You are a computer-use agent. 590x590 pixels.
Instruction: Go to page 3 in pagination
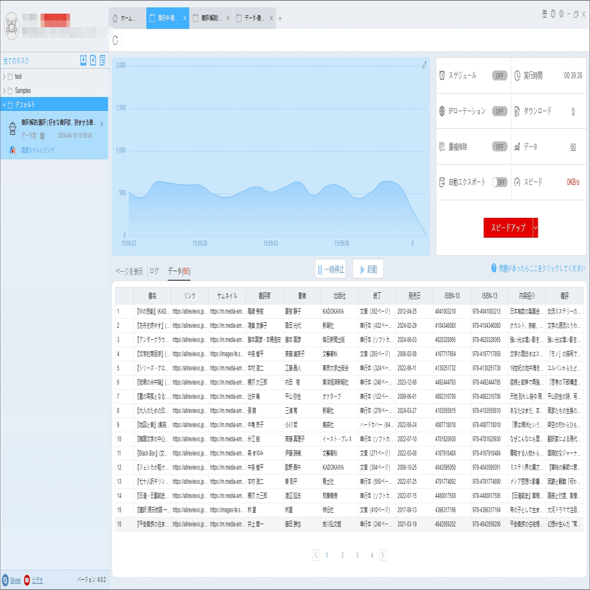[x=357, y=555]
